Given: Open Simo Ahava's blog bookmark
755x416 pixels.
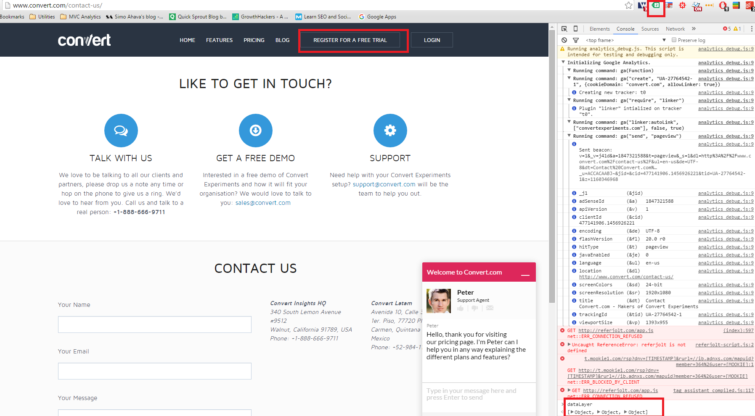Looking at the screenshot, I should click(x=135, y=17).
